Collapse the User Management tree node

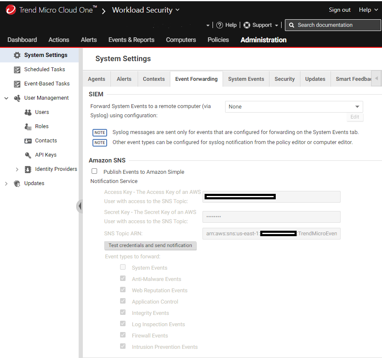[6, 98]
